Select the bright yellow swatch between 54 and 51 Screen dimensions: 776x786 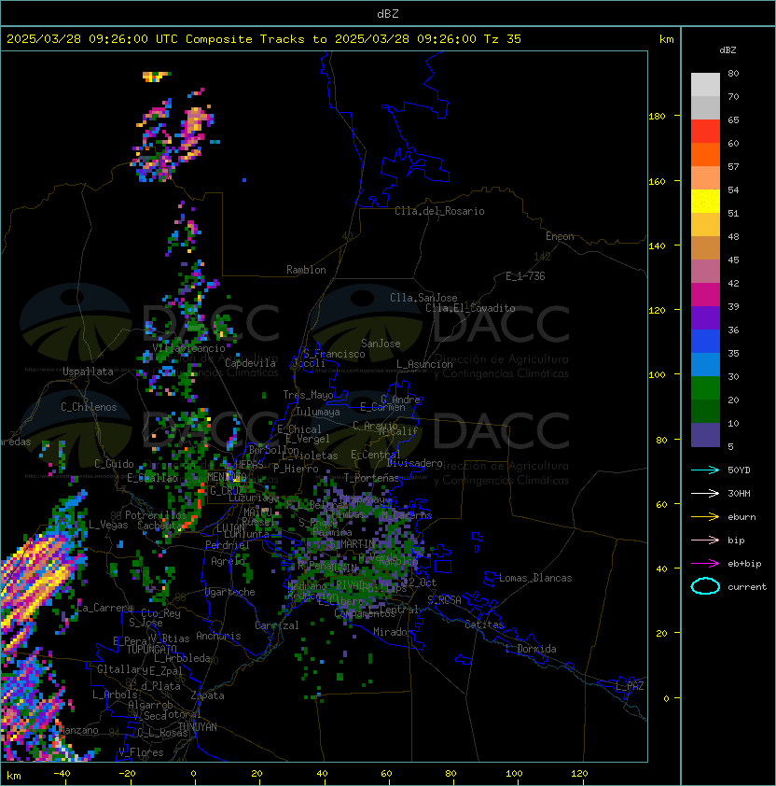705,201
